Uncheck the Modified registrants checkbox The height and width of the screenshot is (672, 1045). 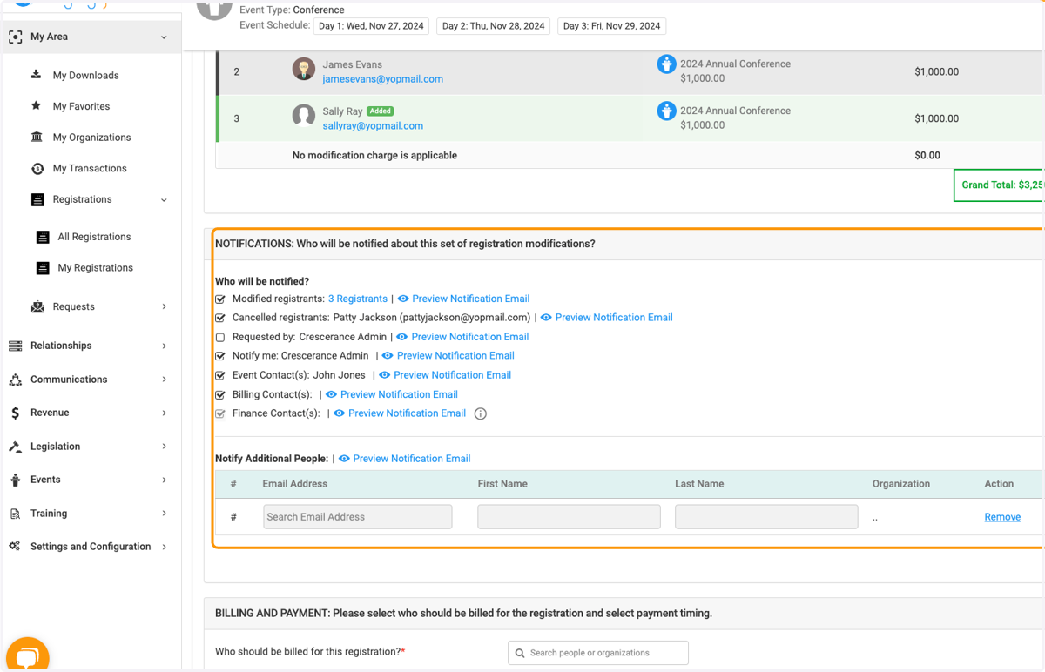point(220,299)
